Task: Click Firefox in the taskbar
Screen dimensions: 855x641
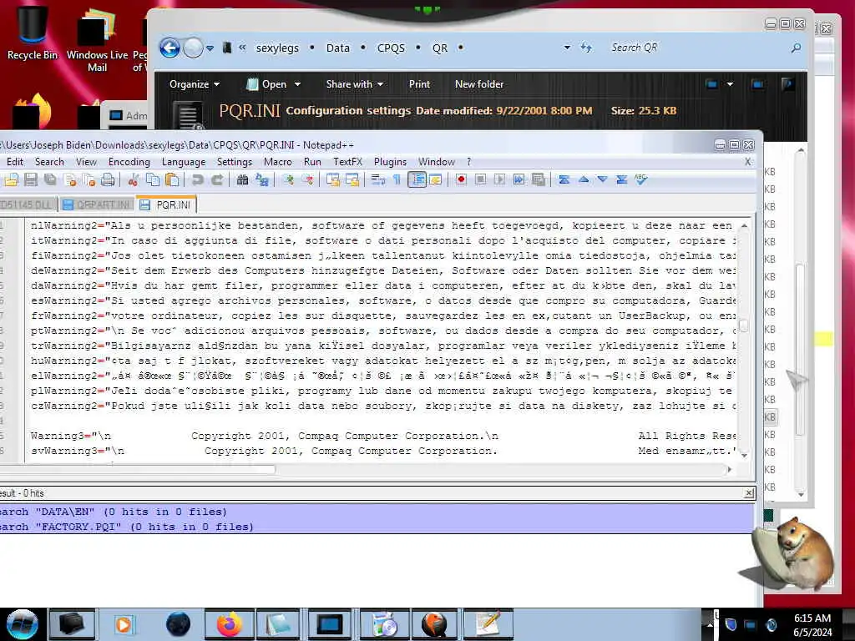Action: tap(229, 624)
